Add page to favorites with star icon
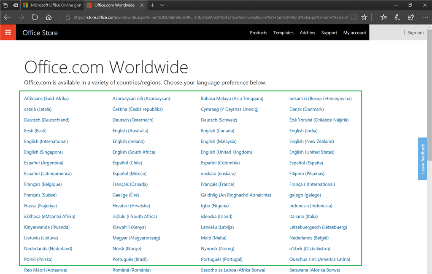Image resolution: width=432 pixels, height=274 pixels. tap(364, 17)
